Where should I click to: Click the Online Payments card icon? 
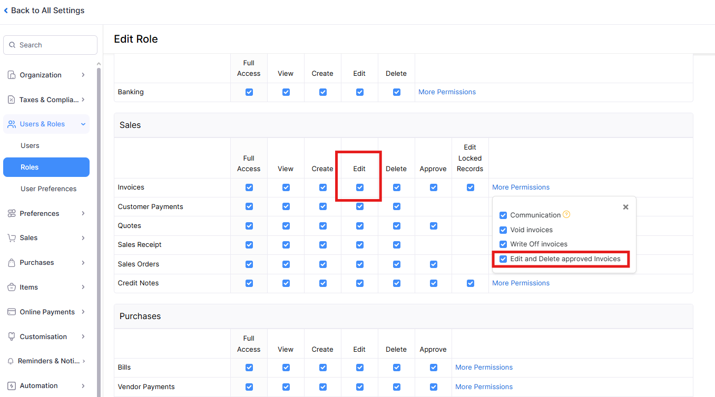point(12,312)
